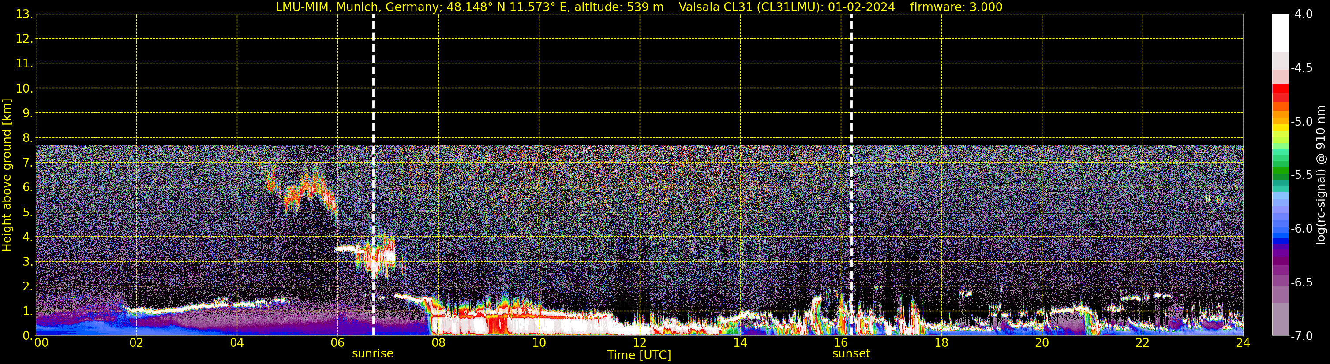
Task: Click the "-5.5" colorbar tick label
Action: coord(1302,175)
